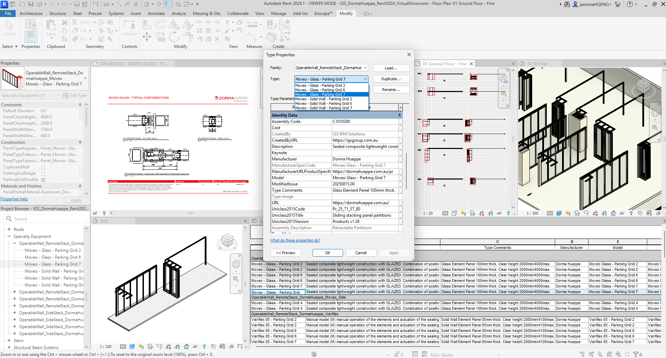Toggle the ParkingGridSingle checkbox
This screenshot has width=666, height=358.
coord(43,174)
